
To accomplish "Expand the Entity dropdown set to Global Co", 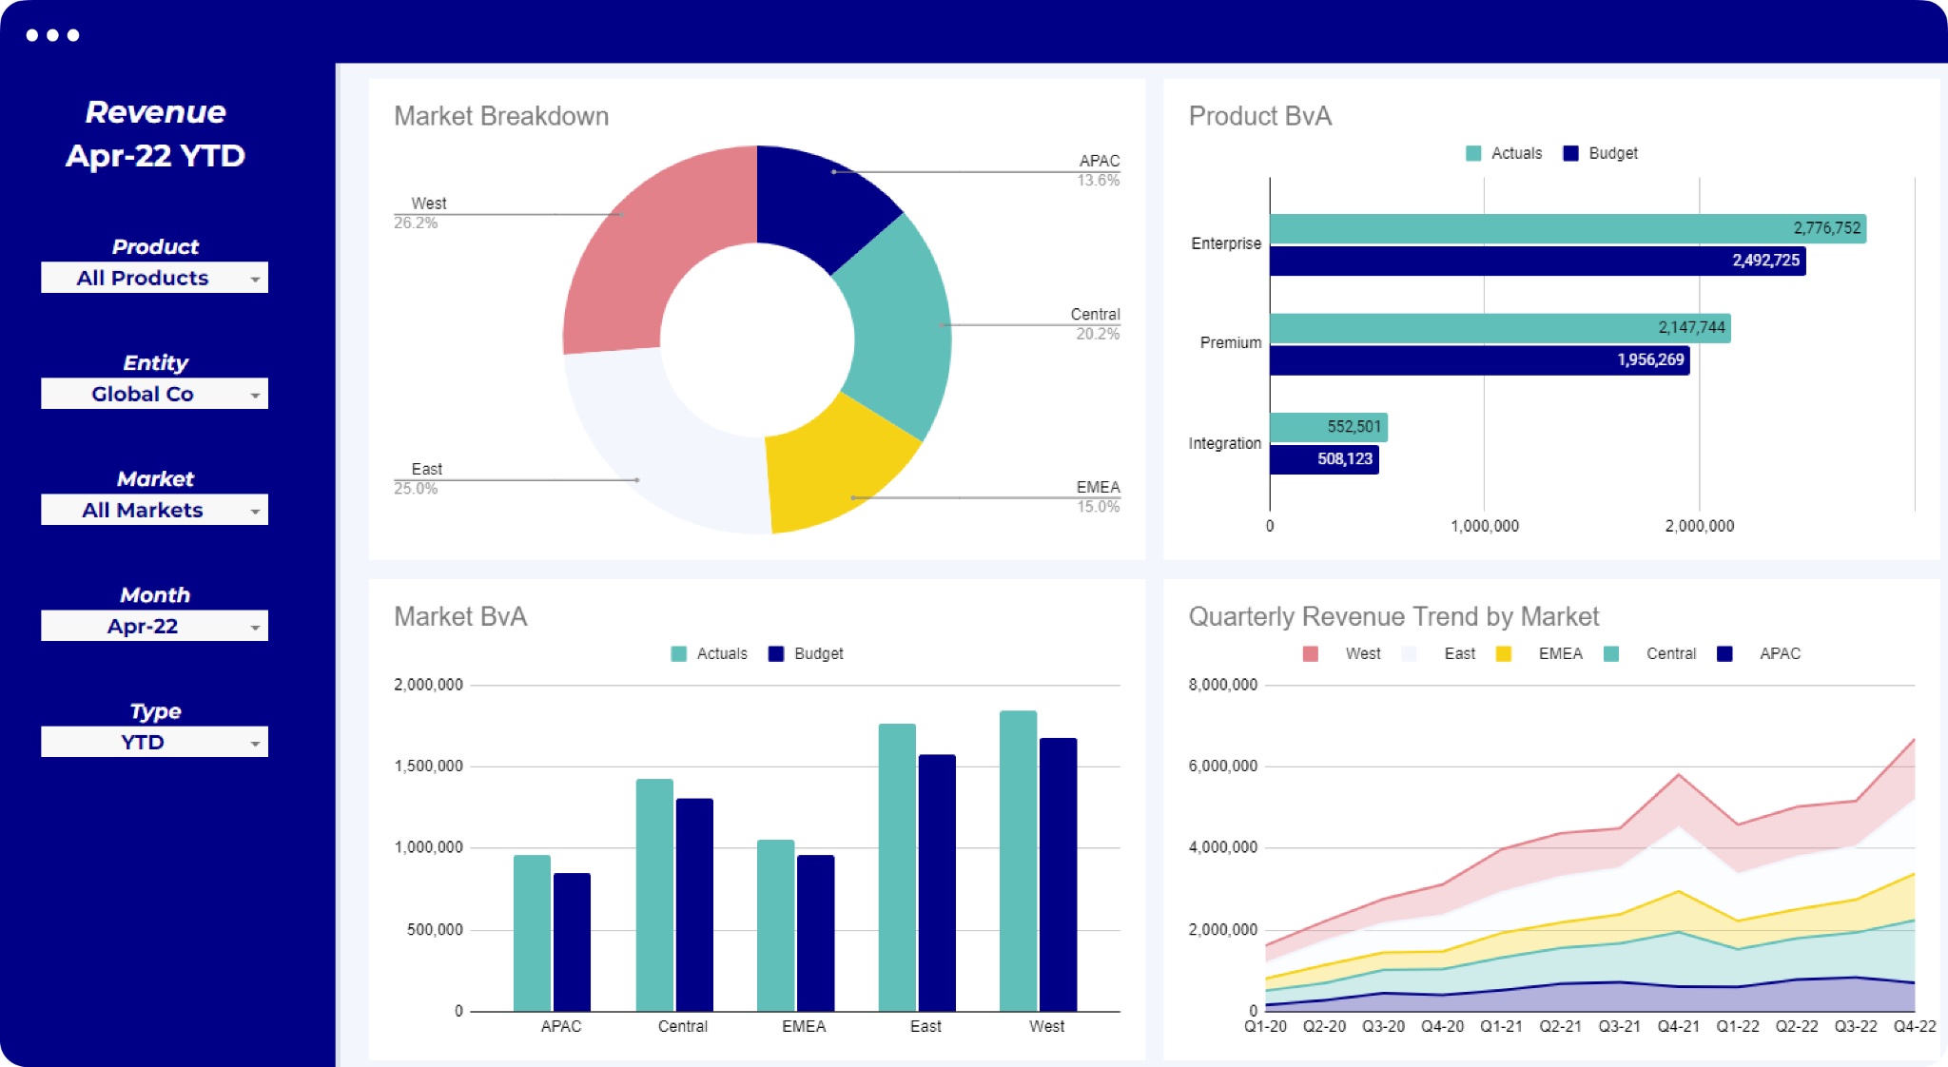I will tap(154, 394).
